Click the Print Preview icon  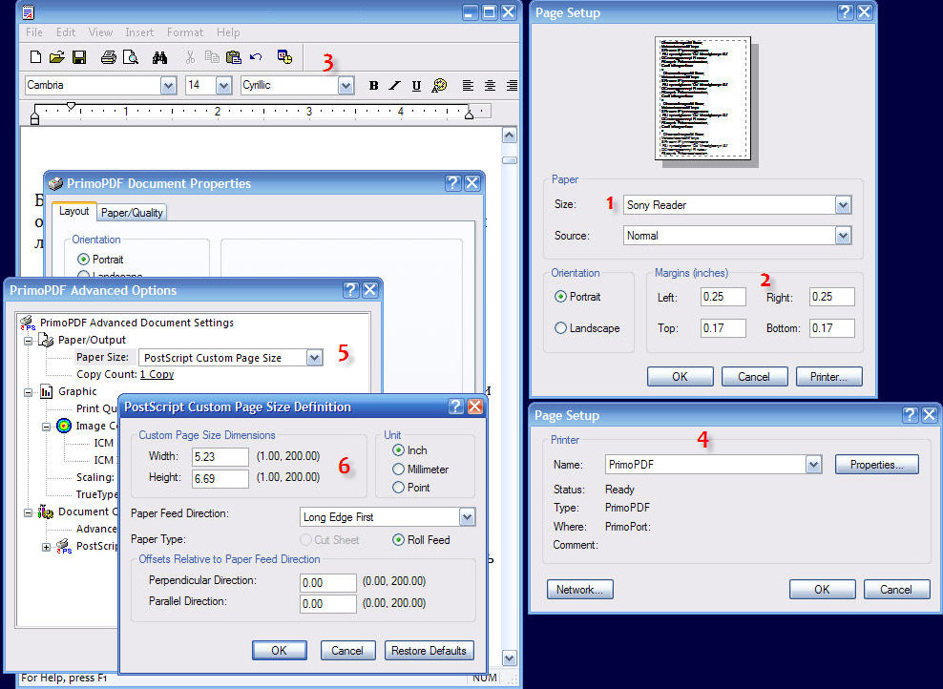[x=131, y=57]
